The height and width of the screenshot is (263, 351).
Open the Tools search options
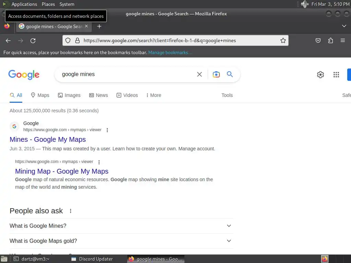pos(227,95)
